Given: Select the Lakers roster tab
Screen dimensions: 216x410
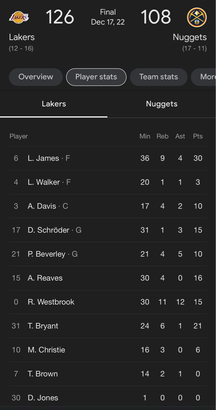Looking at the screenshot, I should pos(54,104).
